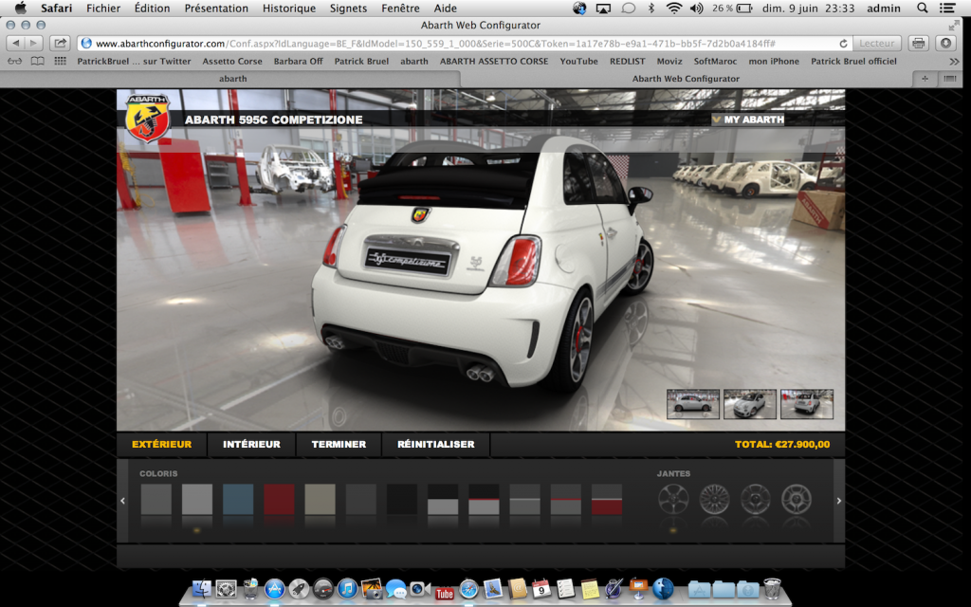The height and width of the screenshot is (607, 971).
Task: View the side-profile car thumbnail
Action: [x=693, y=404]
